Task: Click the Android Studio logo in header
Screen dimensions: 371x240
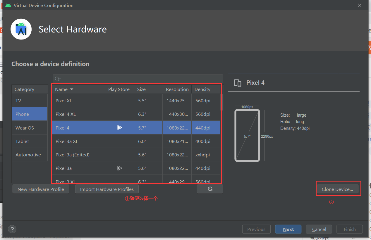Action: (21, 29)
